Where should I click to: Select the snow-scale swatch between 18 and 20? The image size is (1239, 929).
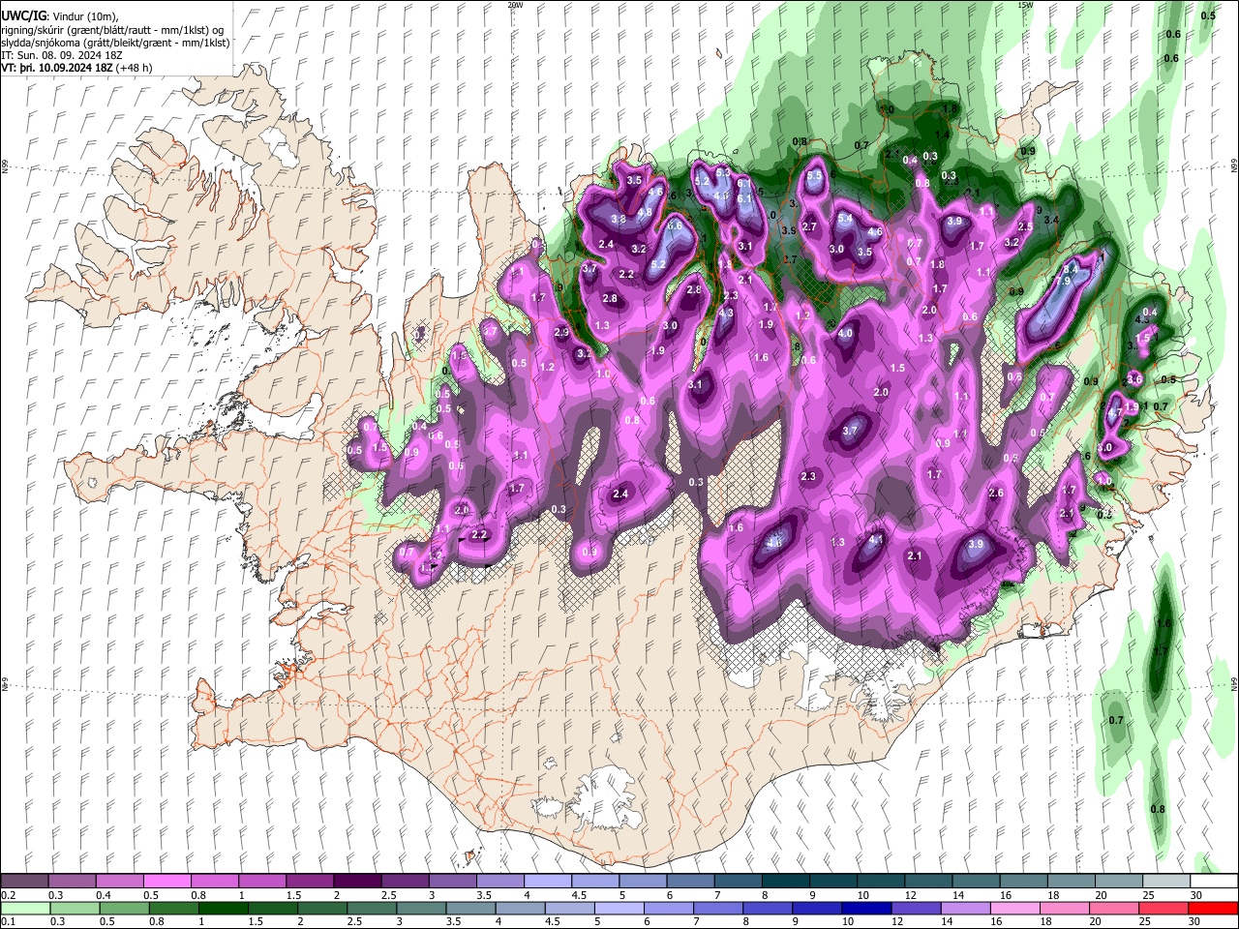[x=1070, y=882]
